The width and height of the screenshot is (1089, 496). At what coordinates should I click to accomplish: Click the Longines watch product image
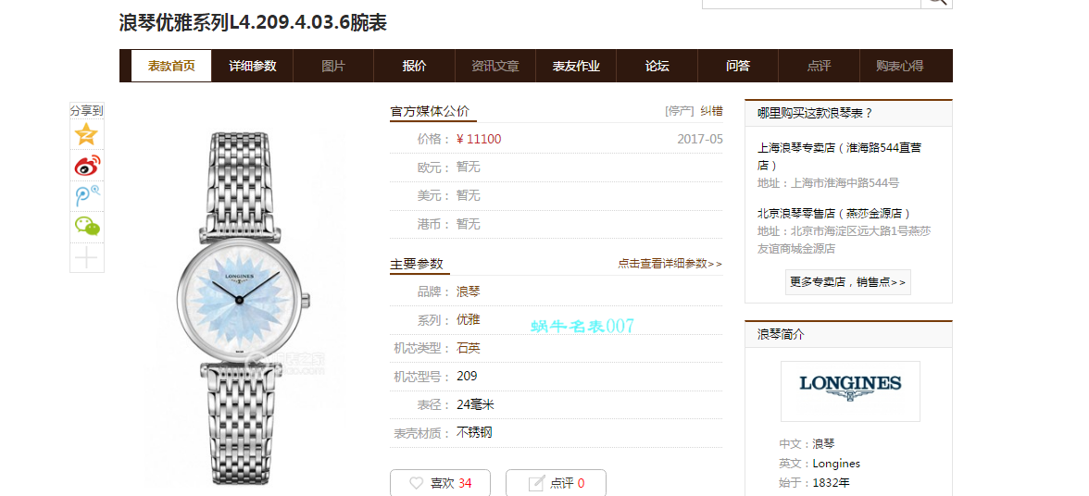[x=241, y=305]
